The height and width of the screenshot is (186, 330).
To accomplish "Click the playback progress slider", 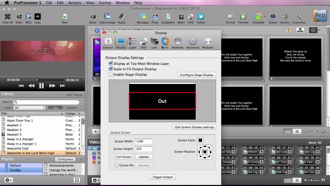I will [43, 80].
